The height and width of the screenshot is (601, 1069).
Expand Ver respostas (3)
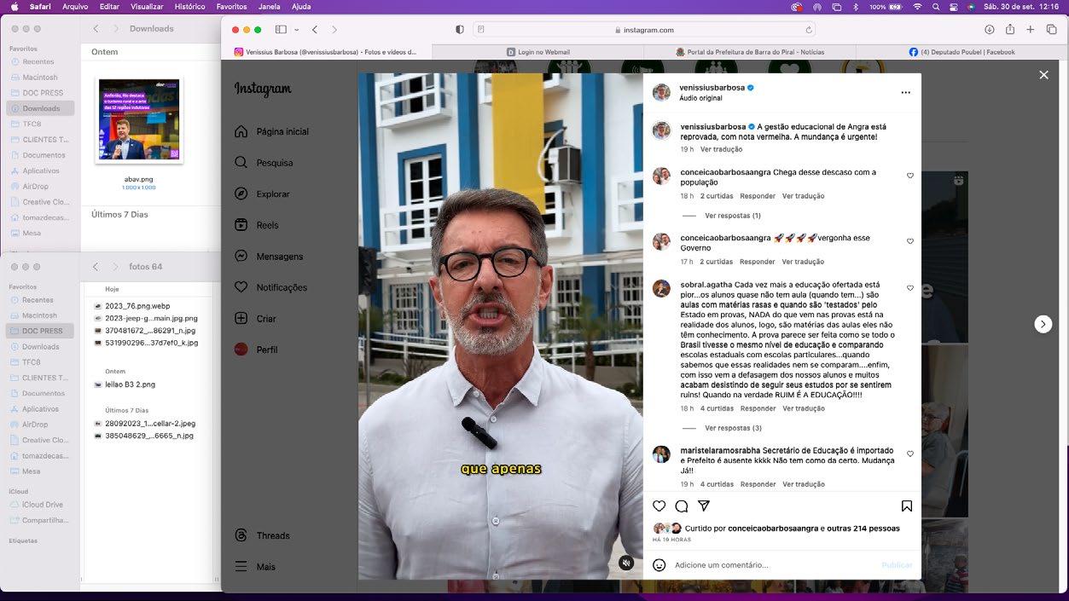(x=734, y=429)
